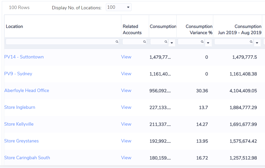Click the Consumption Variance % filter field

pyautogui.click(x=191, y=42)
